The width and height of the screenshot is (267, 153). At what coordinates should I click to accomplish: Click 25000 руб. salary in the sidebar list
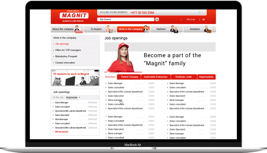coord(93,119)
